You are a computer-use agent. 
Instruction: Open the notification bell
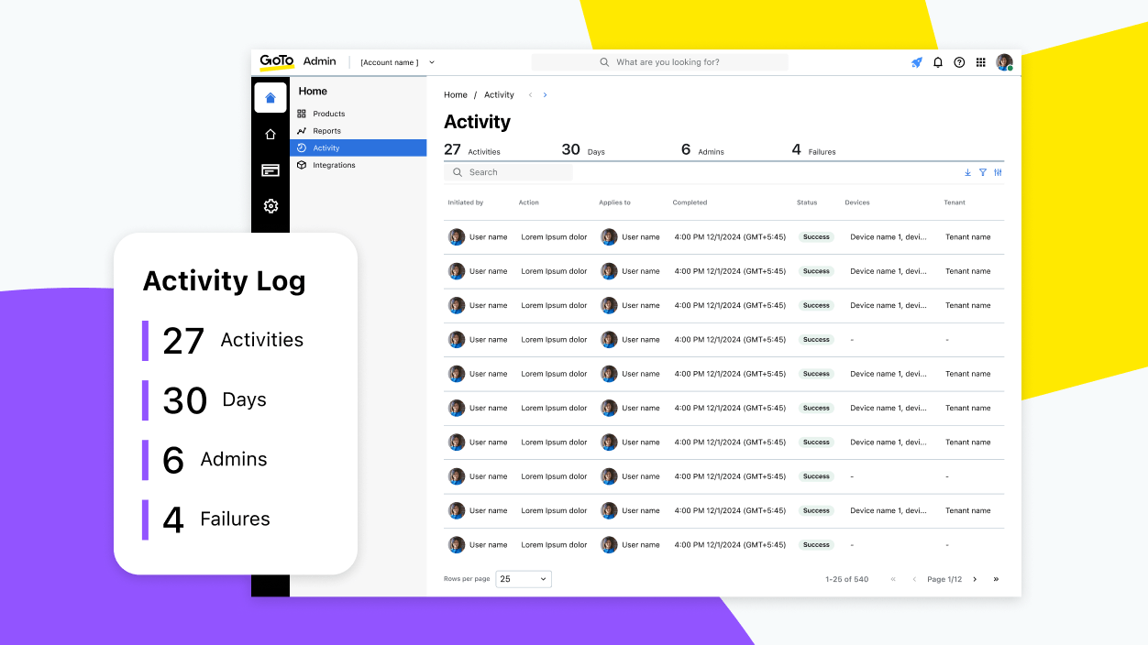click(x=937, y=62)
